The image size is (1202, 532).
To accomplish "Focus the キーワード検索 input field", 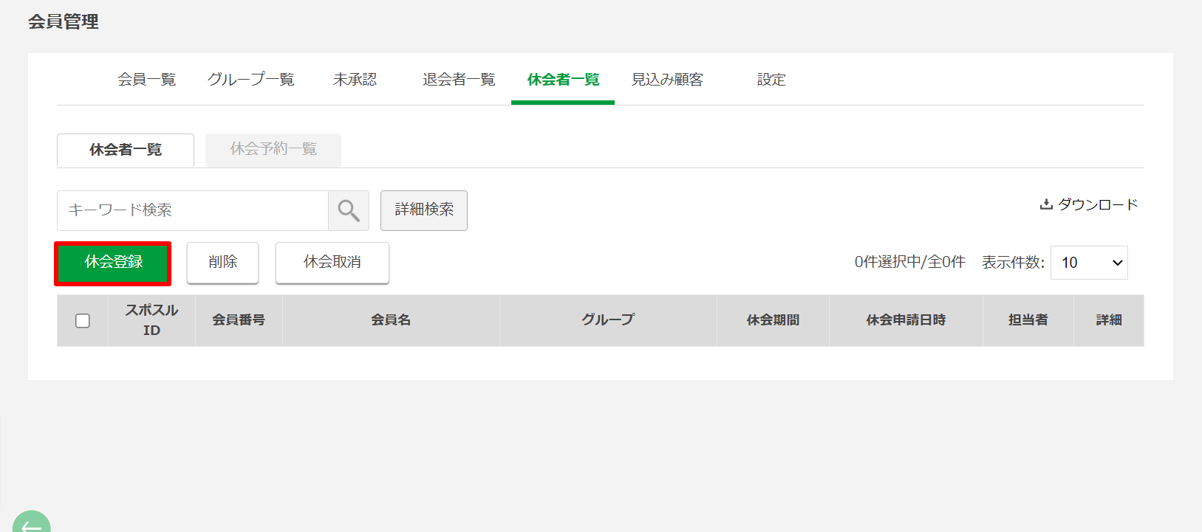I will point(193,210).
